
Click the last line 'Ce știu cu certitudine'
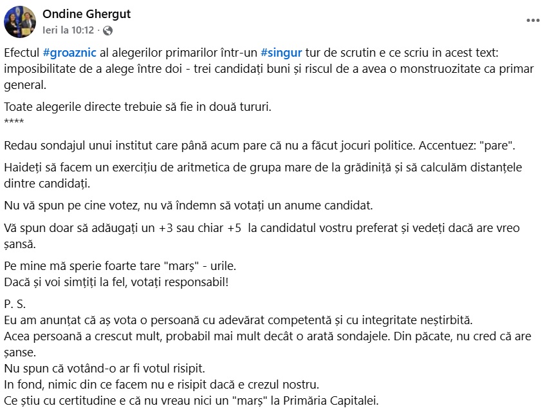pos(190,401)
